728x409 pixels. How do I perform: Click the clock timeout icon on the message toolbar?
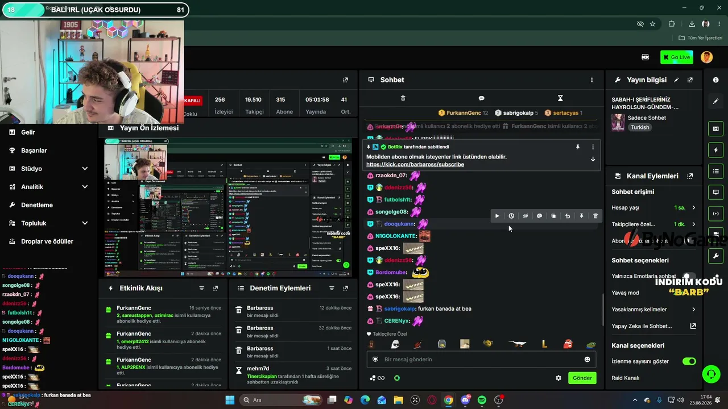click(x=511, y=216)
